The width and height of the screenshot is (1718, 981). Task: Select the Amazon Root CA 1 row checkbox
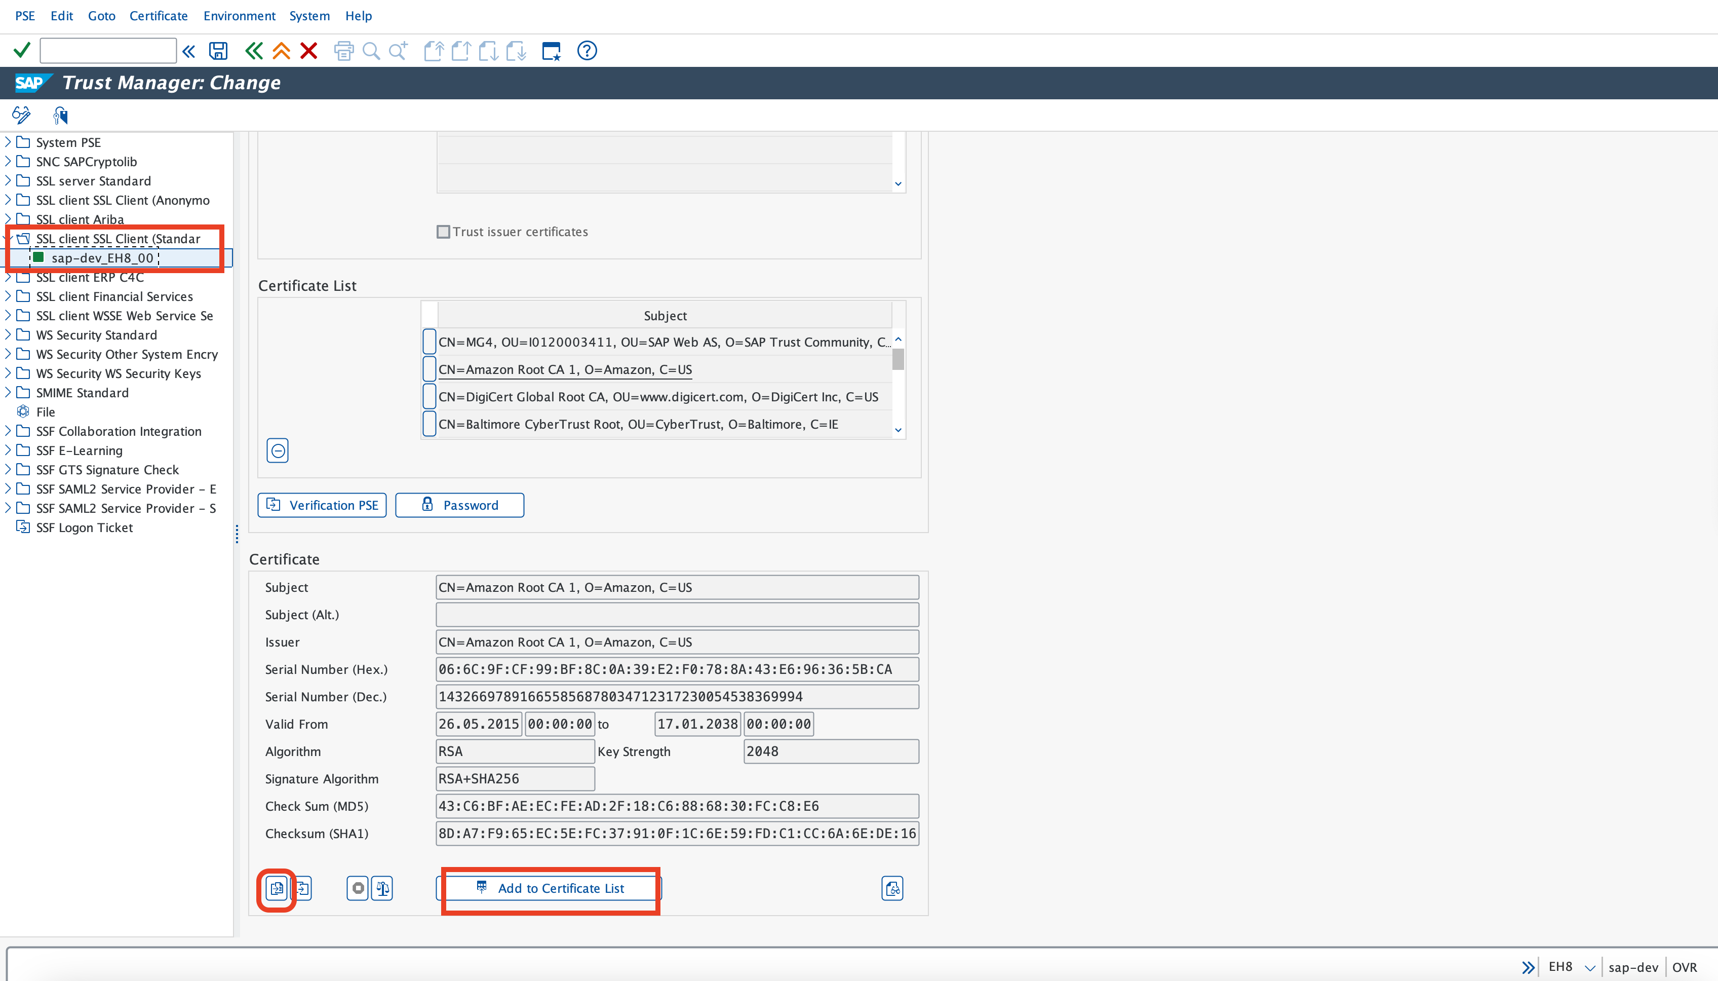pyautogui.click(x=428, y=368)
